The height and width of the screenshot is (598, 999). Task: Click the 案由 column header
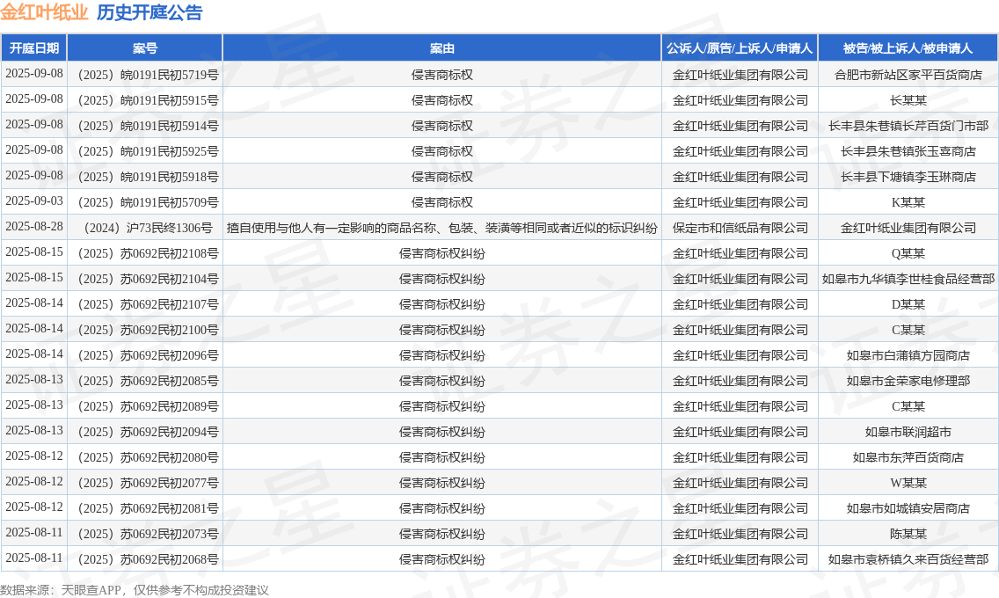click(441, 48)
